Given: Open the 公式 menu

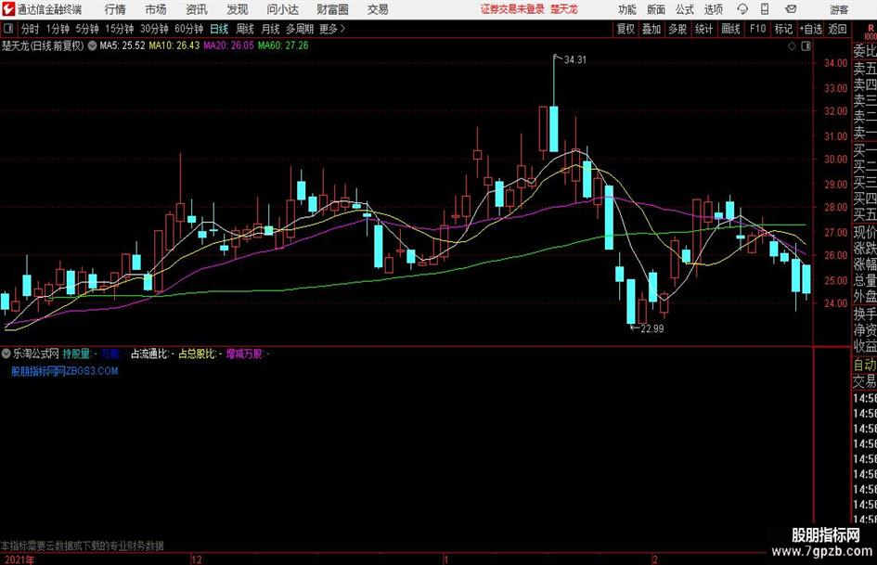Looking at the screenshot, I should coord(684,9).
